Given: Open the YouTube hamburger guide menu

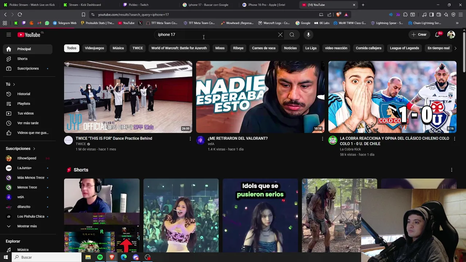Looking at the screenshot, I should point(9,35).
